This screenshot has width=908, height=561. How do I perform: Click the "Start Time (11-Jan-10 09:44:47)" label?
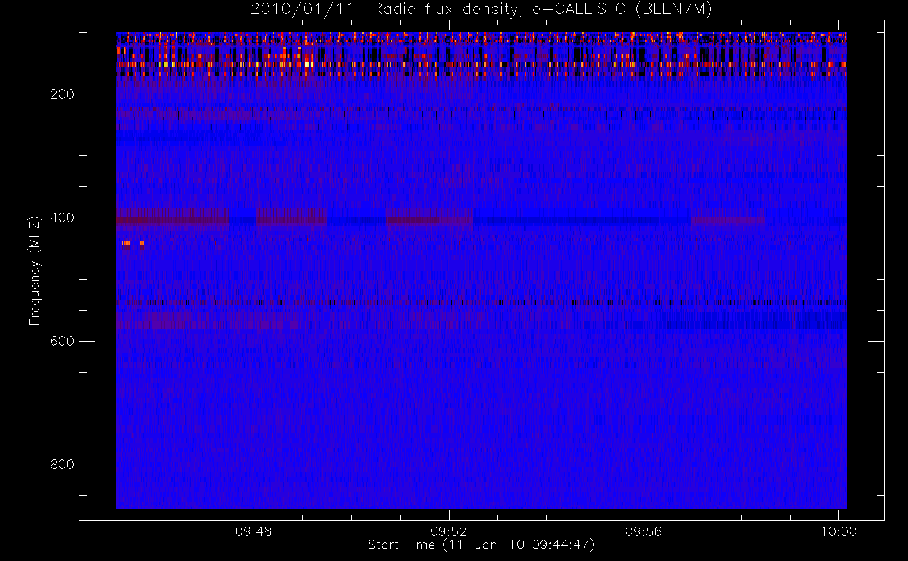(481, 544)
